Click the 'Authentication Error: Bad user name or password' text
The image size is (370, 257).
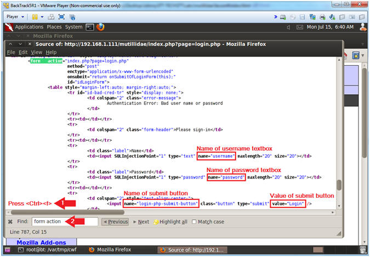coord(164,103)
